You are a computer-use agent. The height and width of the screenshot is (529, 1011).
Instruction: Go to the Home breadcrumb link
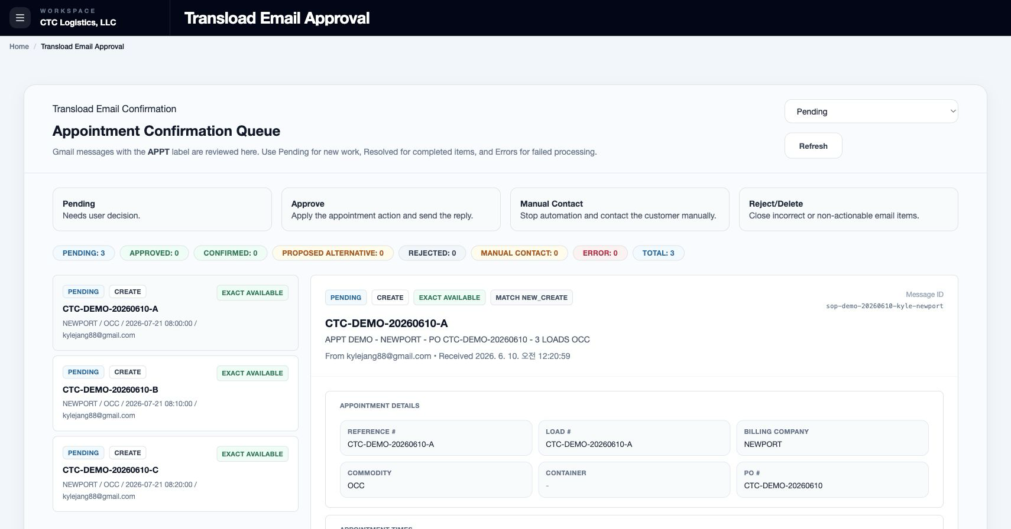[x=19, y=47]
